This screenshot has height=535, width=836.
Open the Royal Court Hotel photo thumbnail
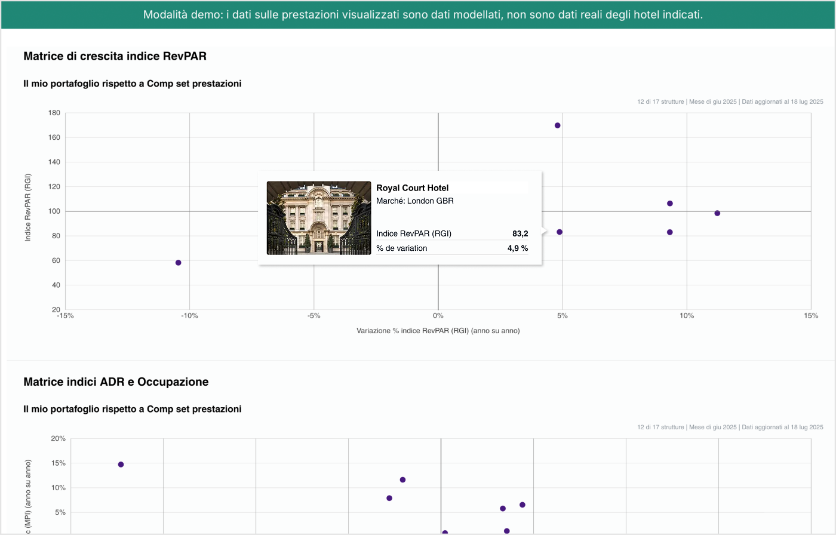click(x=318, y=218)
